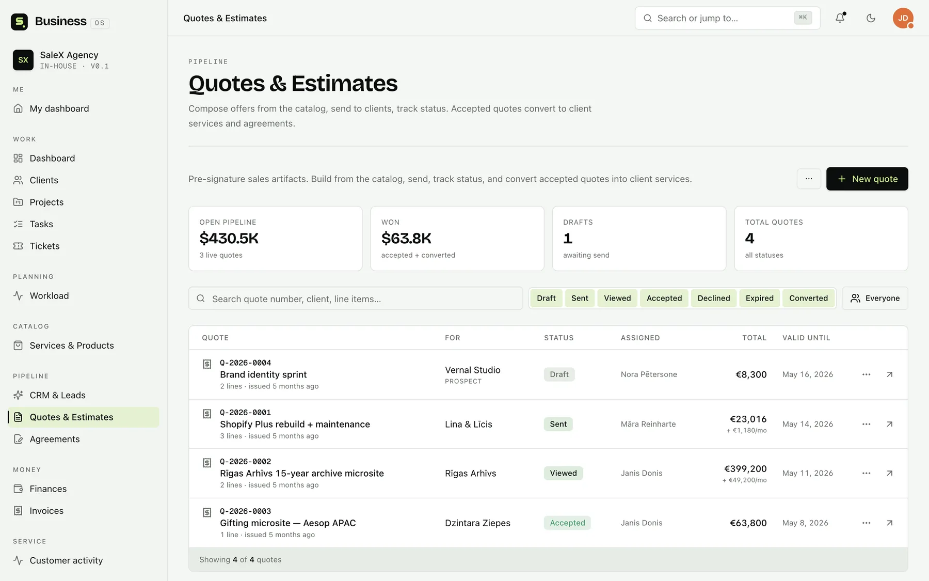
Task: Open Brand identity sprint quote title
Action: coord(263,374)
